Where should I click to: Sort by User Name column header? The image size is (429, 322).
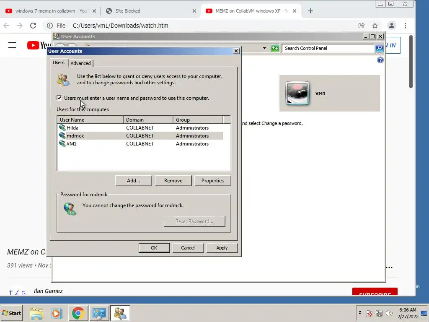(90, 119)
